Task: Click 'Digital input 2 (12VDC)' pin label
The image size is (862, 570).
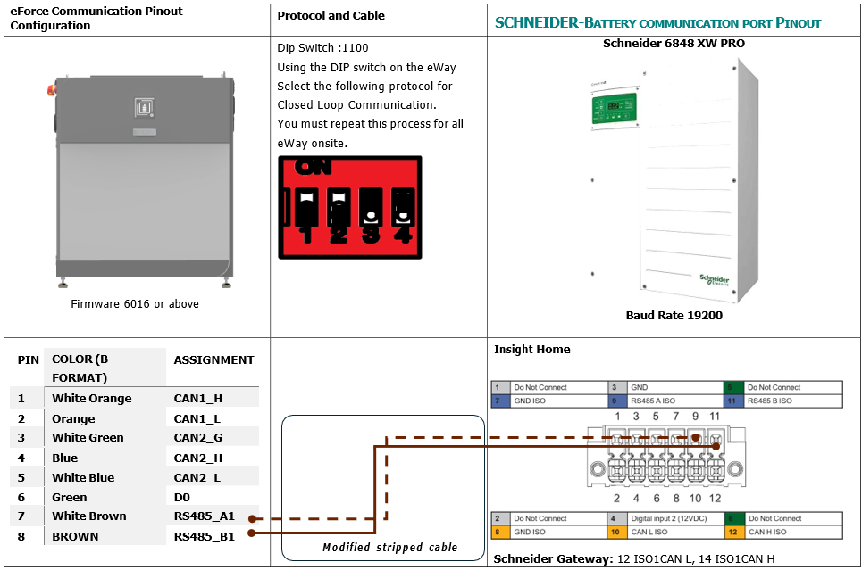Action: tap(668, 518)
